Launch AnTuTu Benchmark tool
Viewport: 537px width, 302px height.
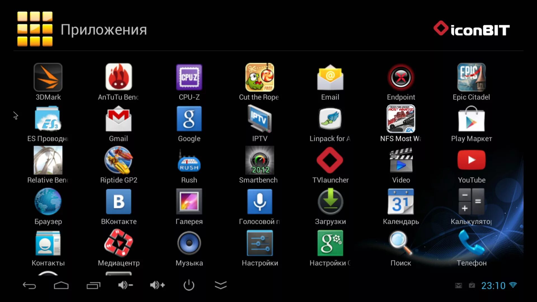tap(118, 77)
